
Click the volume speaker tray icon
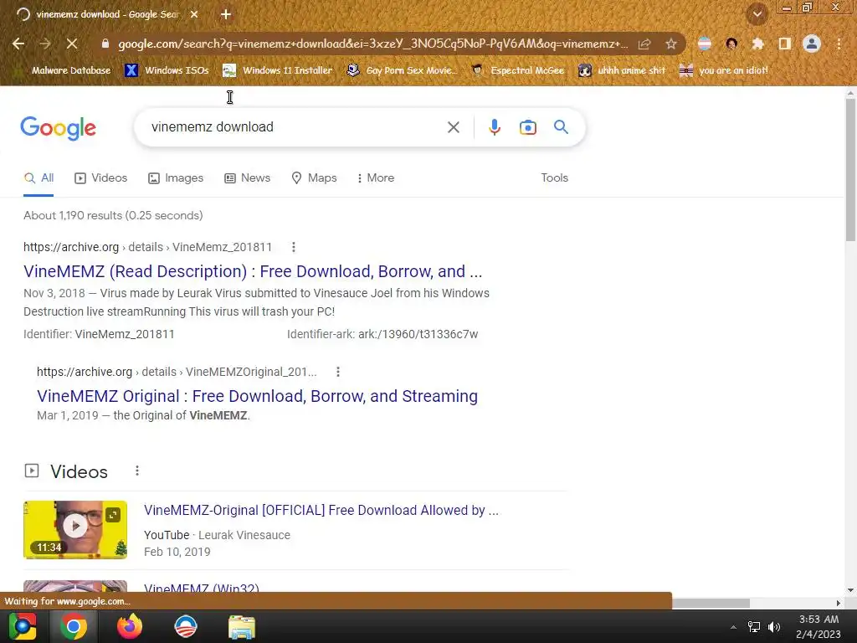pos(774,627)
